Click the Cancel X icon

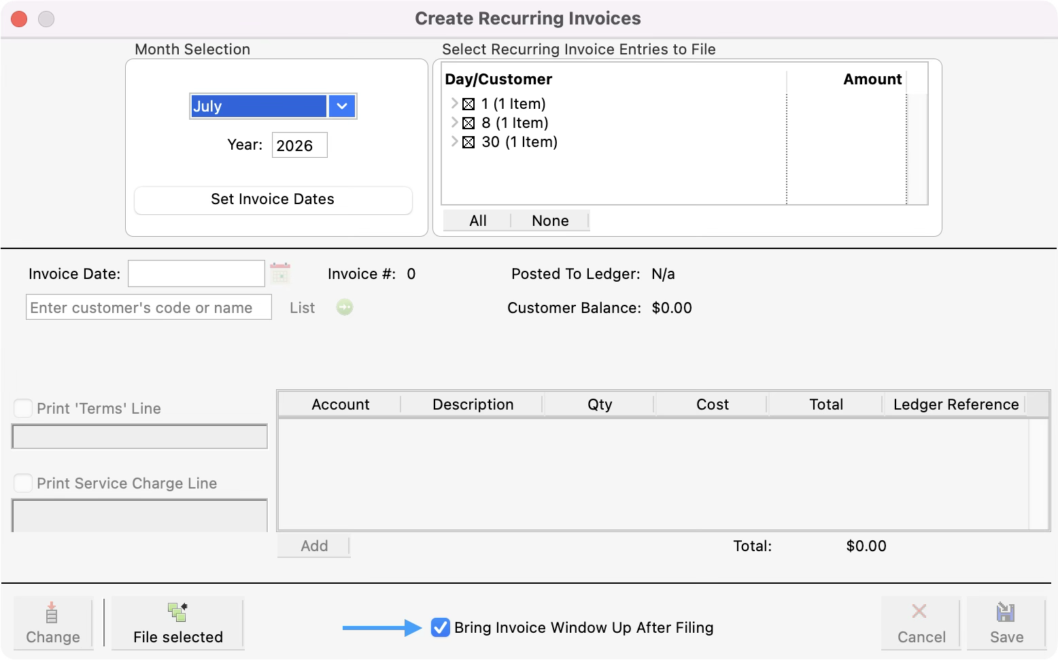pos(919,611)
